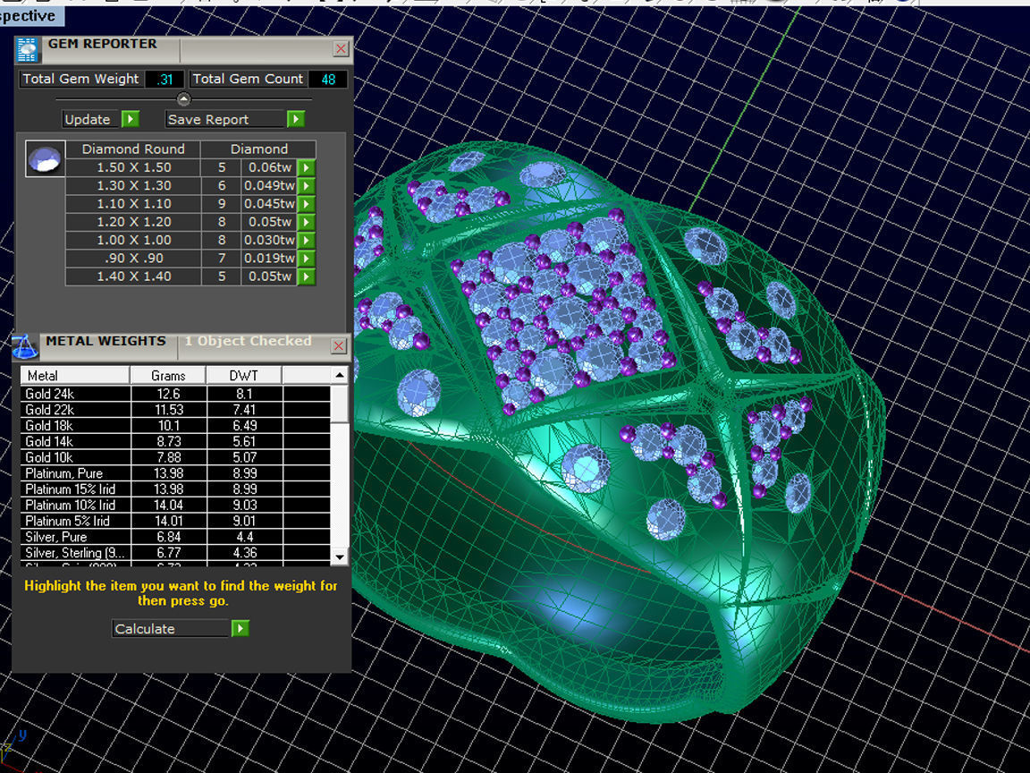Select the Silver, Pure row
Screen dimensions: 1030x773
(175, 537)
